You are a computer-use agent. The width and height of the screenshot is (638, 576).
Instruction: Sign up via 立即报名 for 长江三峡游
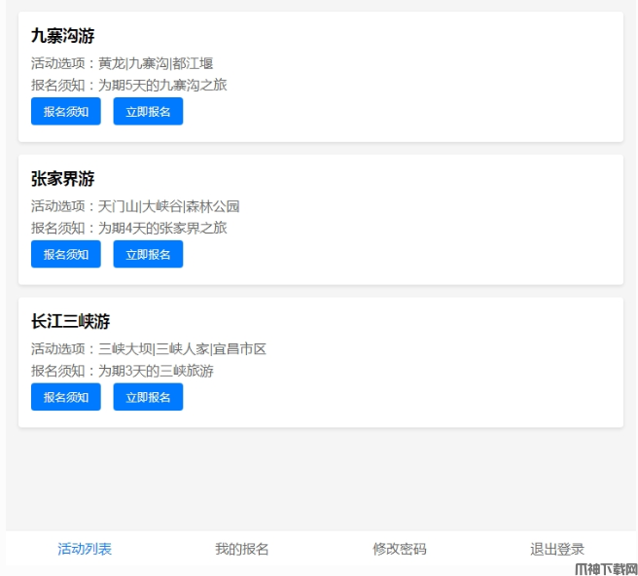148,397
